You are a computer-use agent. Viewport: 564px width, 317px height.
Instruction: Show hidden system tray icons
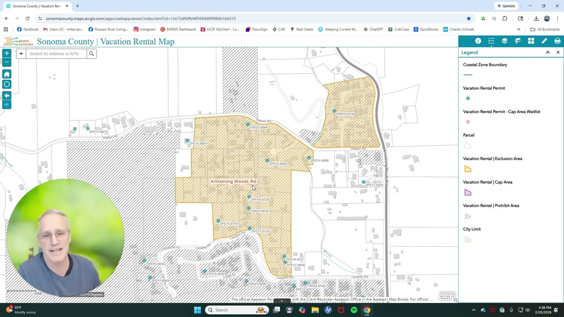tap(474, 310)
